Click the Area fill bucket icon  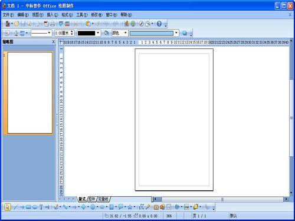[106, 33]
